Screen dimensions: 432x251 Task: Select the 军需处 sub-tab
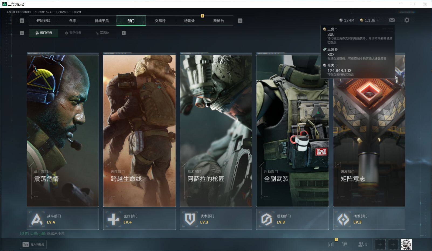[102, 33]
